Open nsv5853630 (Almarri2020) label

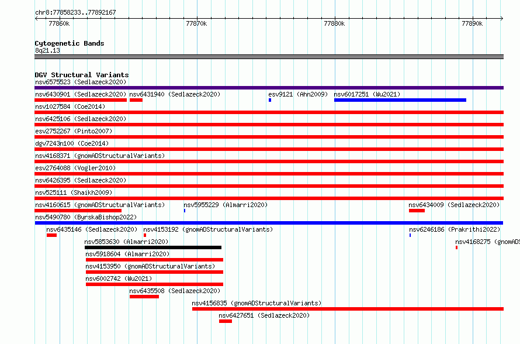(x=126, y=242)
